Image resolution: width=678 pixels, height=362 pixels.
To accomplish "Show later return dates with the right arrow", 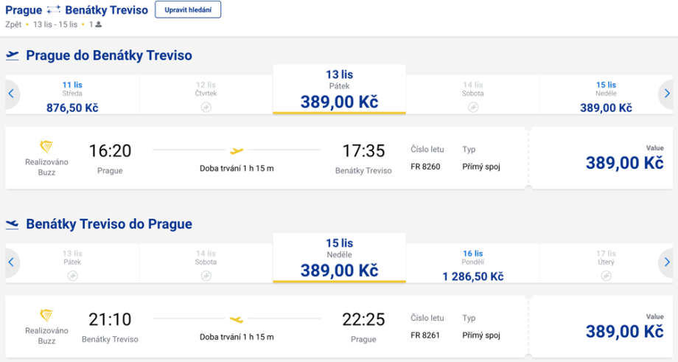I will pos(666,263).
